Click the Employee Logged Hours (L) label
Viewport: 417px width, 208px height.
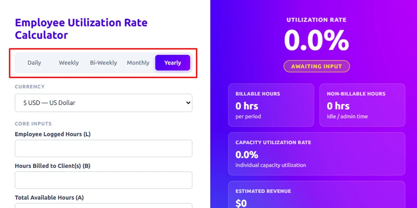[53, 134]
